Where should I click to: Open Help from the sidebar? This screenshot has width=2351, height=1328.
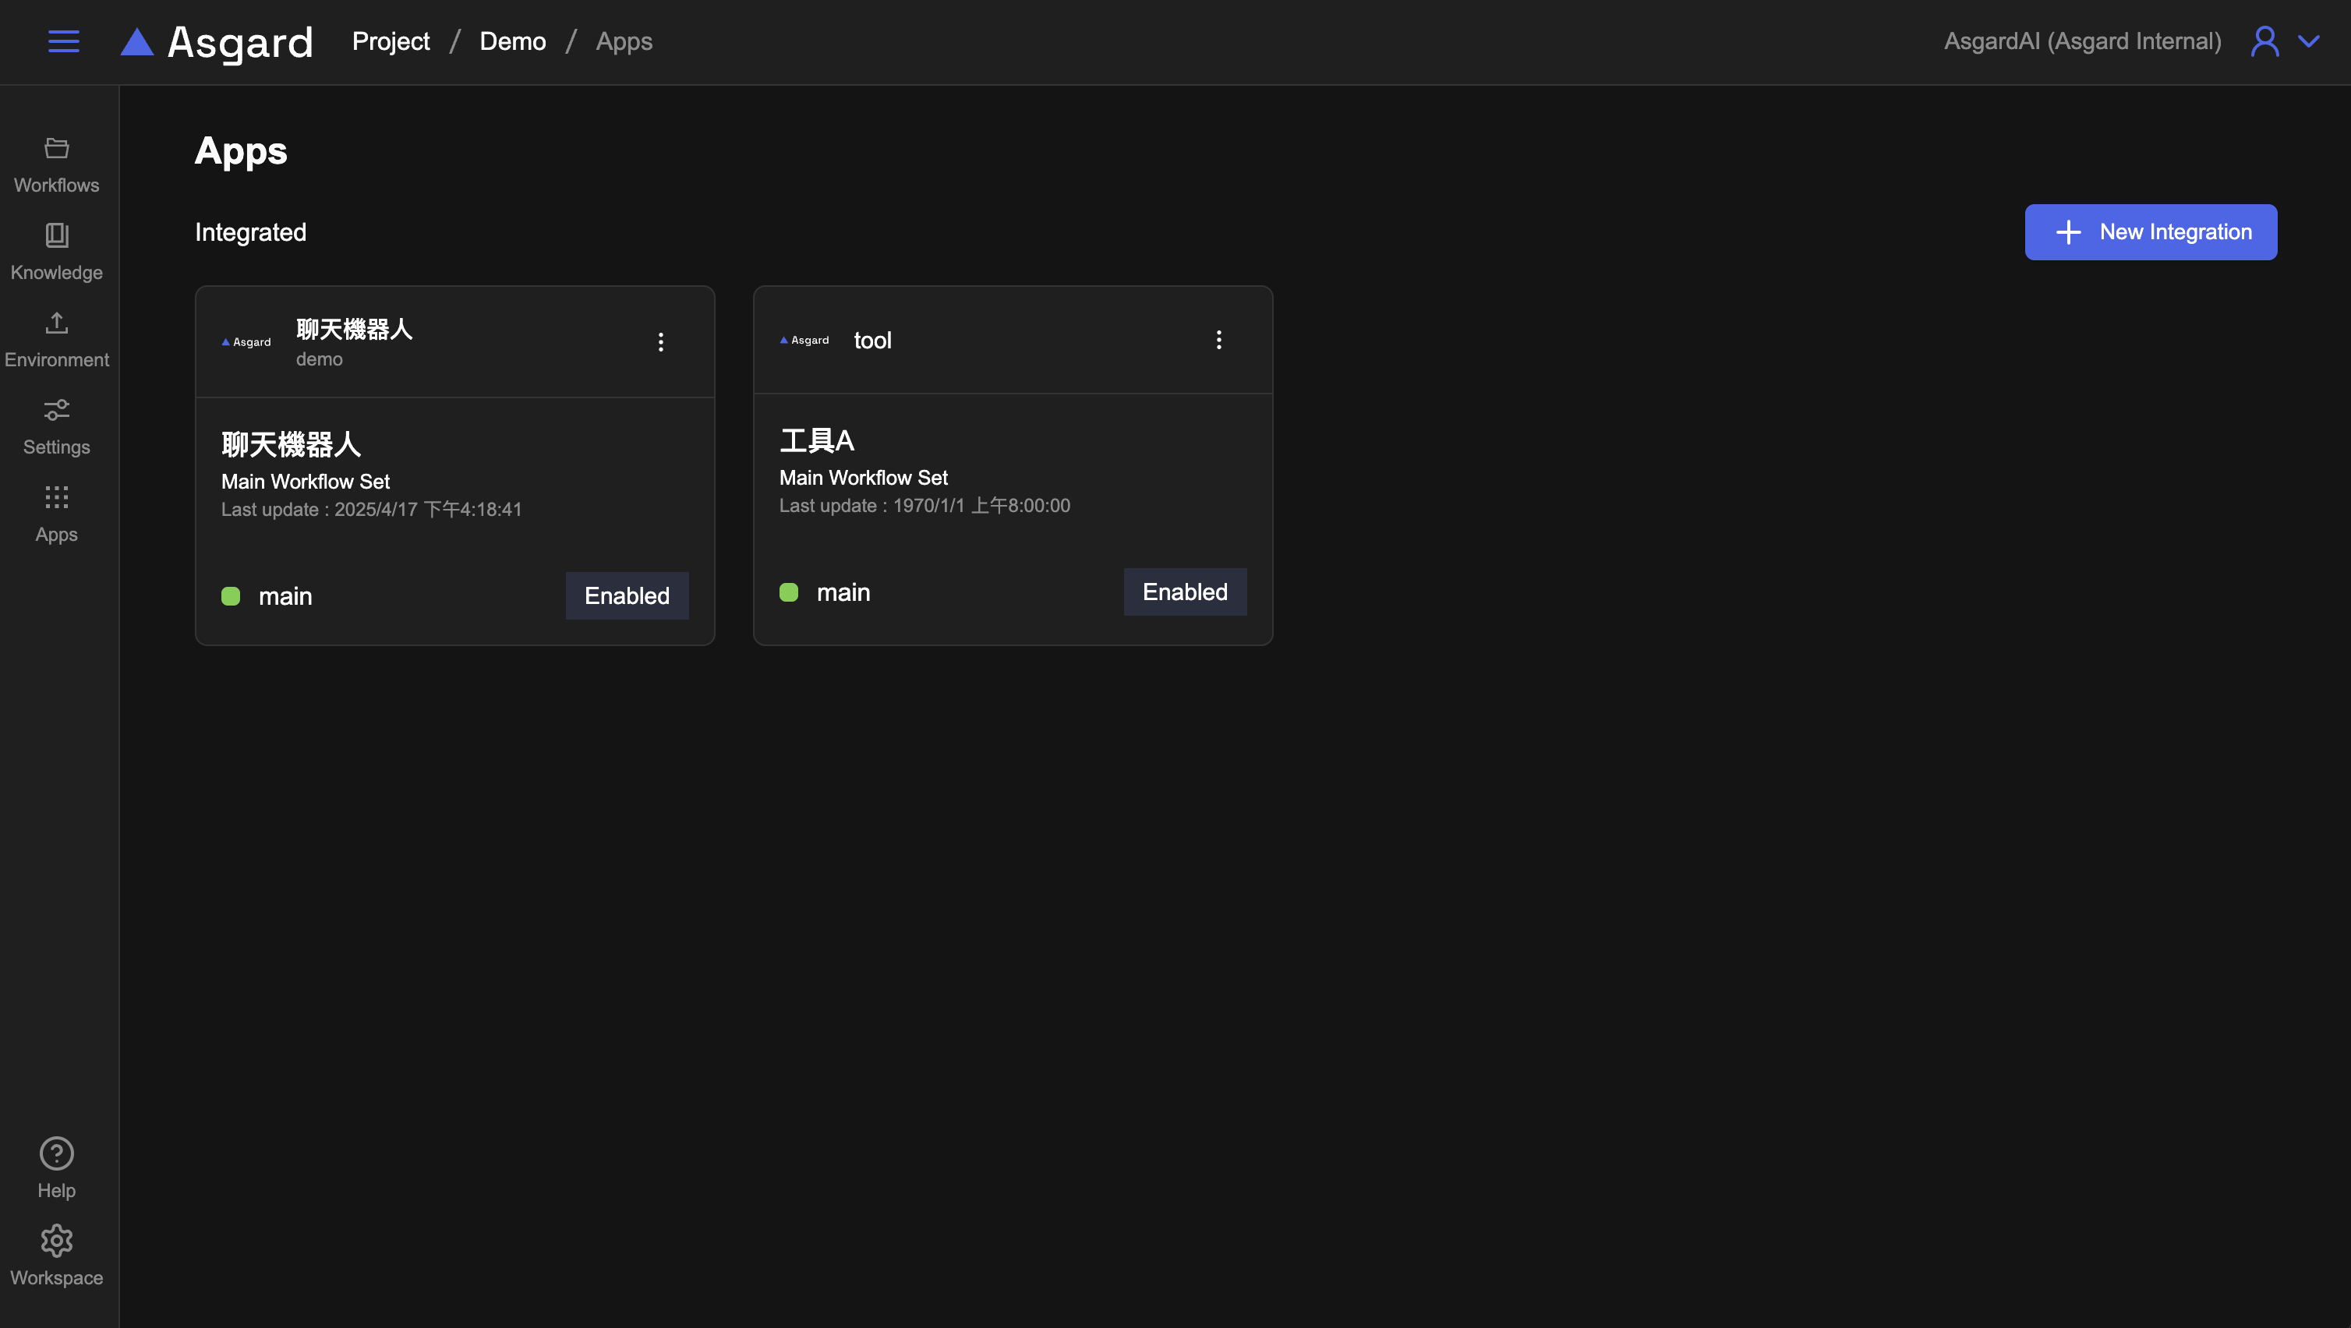(x=57, y=1167)
